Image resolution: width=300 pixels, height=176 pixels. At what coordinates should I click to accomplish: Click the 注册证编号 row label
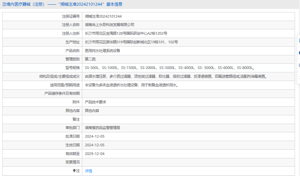tap(71, 16)
